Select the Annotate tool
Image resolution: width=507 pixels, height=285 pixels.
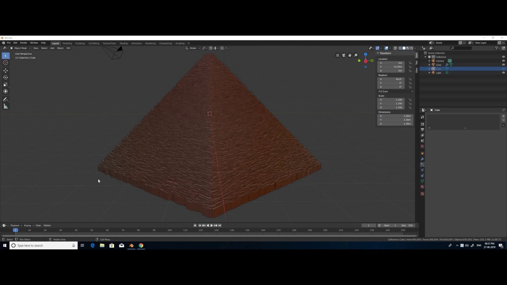point(6,99)
